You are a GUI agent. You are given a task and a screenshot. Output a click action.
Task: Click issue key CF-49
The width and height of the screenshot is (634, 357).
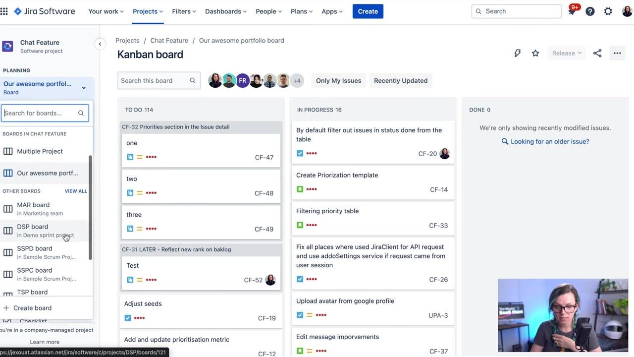coord(264,229)
